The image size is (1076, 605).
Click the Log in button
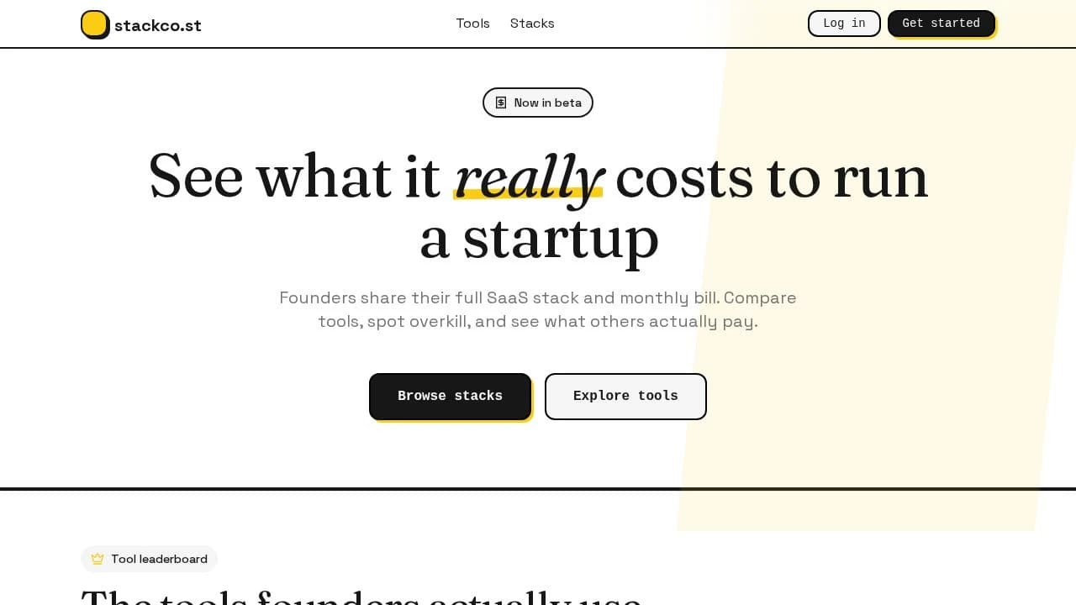tap(844, 23)
